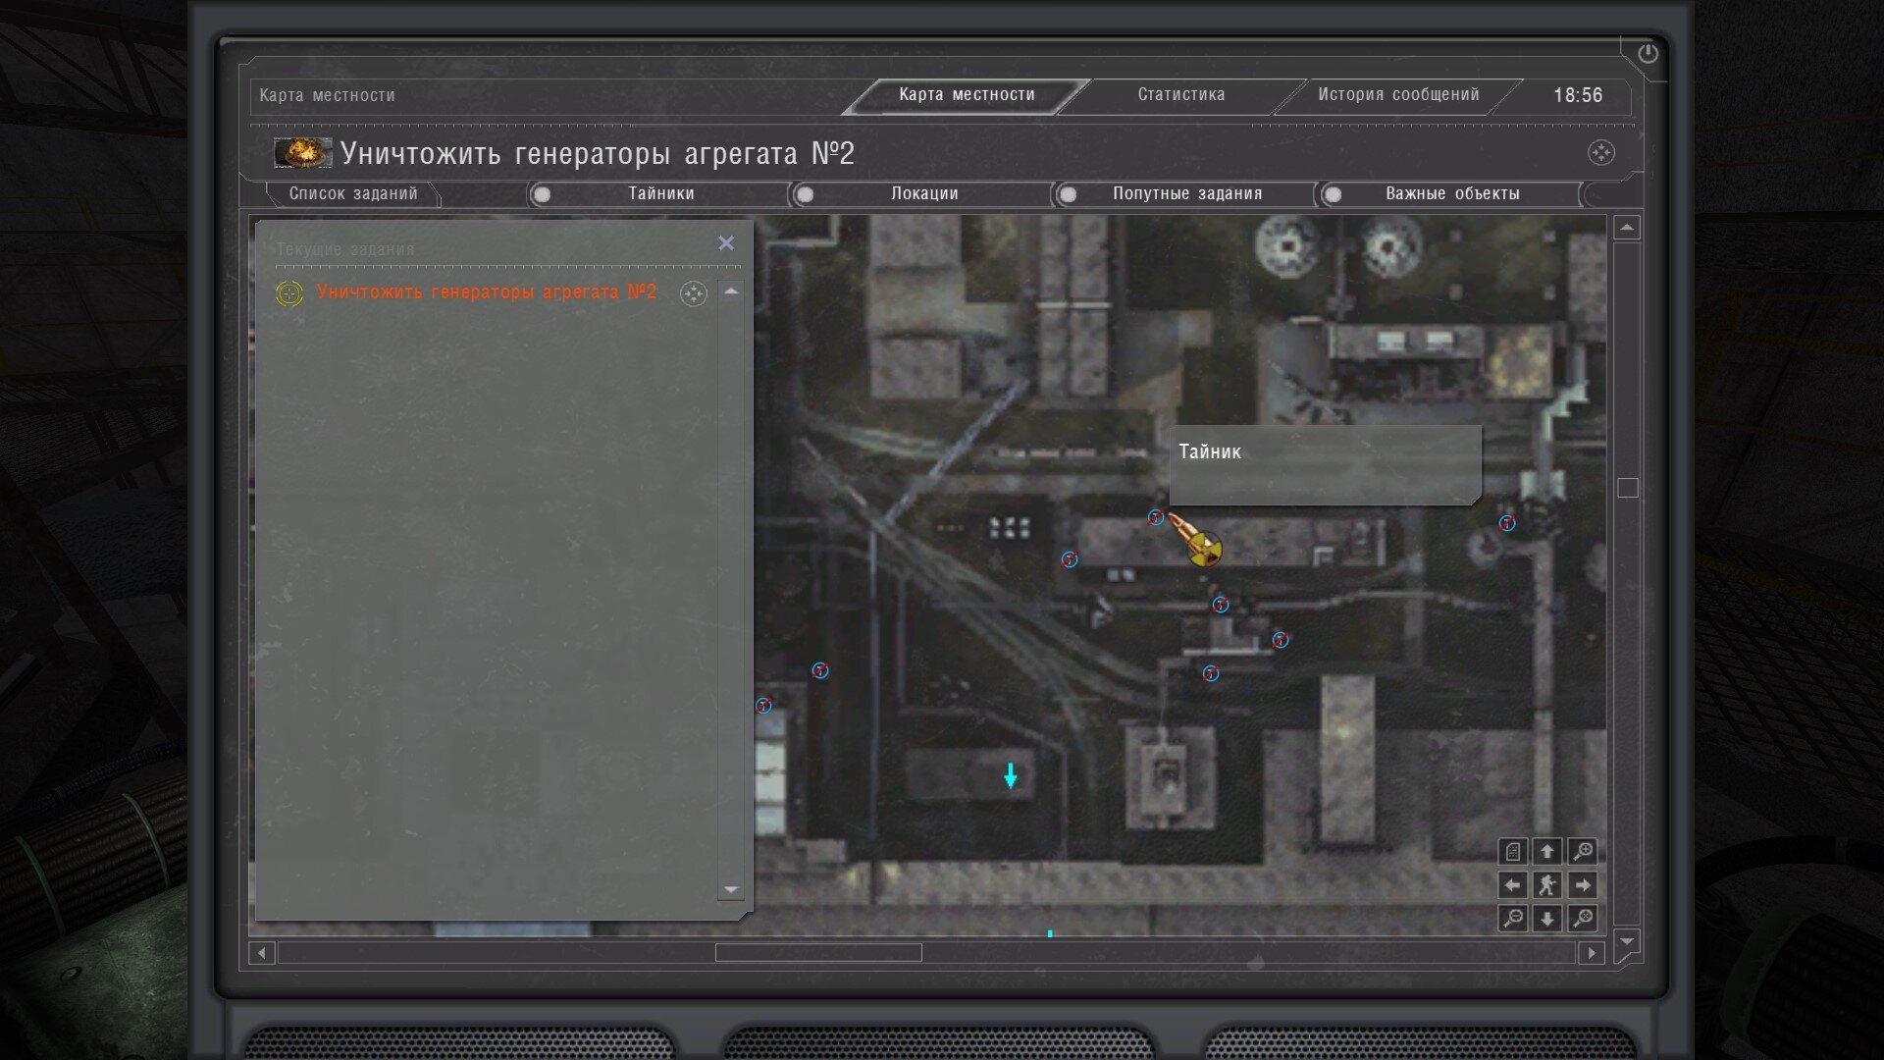The width and height of the screenshot is (1884, 1060).
Task: Click the power button in corner
Action: (x=1648, y=54)
